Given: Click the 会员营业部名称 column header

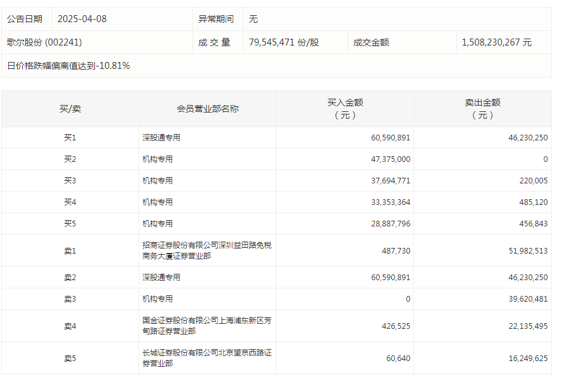Looking at the screenshot, I should (x=208, y=109).
